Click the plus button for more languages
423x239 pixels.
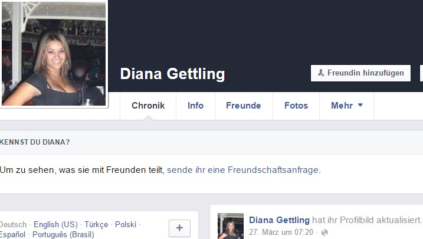180,228
